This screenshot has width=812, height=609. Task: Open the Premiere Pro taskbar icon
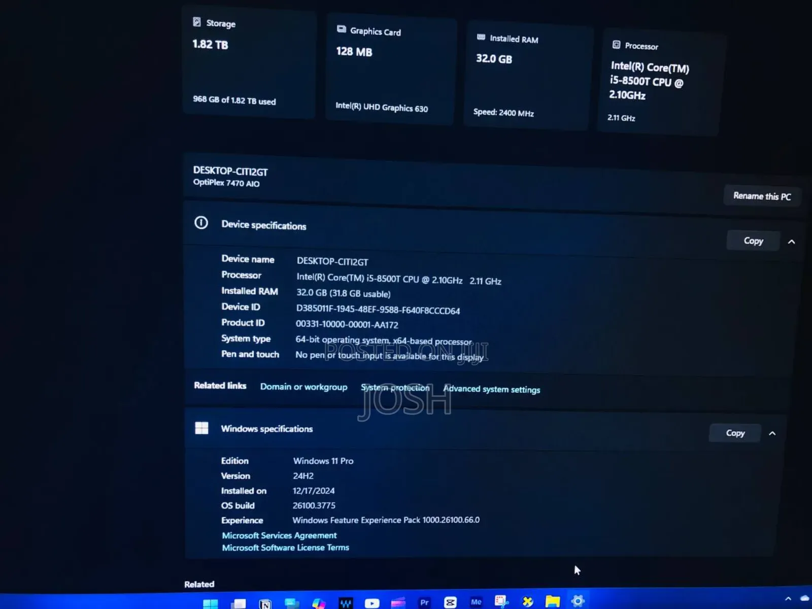pyautogui.click(x=424, y=603)
